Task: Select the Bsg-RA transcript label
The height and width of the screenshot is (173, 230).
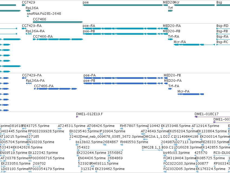Action: (x=222, y=37)
